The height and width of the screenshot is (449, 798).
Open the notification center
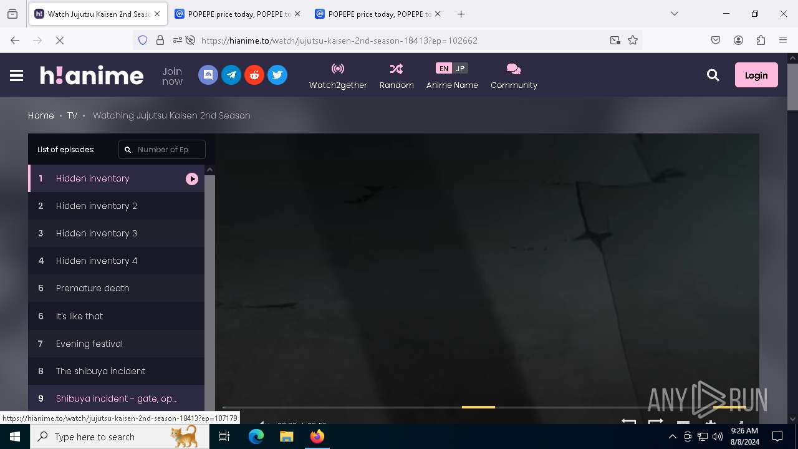tap(777, 437)
